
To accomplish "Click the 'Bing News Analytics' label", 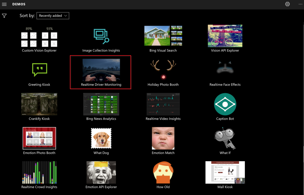I will 101,119.
